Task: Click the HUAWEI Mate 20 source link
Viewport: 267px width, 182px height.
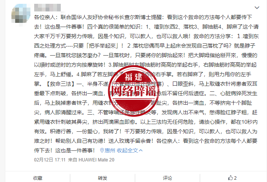Action: [x=96, y=160]
